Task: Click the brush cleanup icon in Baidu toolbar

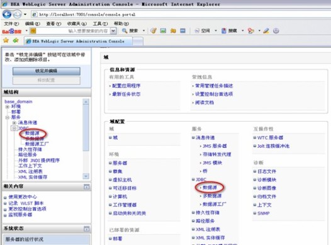Action: [x=154, y=31]
